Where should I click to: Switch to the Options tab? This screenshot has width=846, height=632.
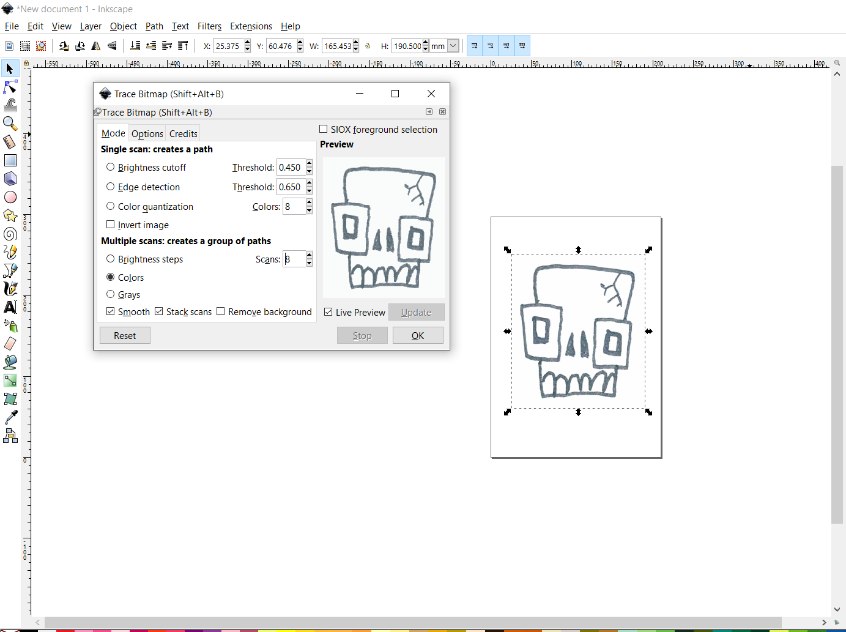point(147,133)
